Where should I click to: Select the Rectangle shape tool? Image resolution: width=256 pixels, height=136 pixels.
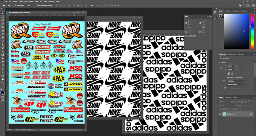tap(3, 76)
